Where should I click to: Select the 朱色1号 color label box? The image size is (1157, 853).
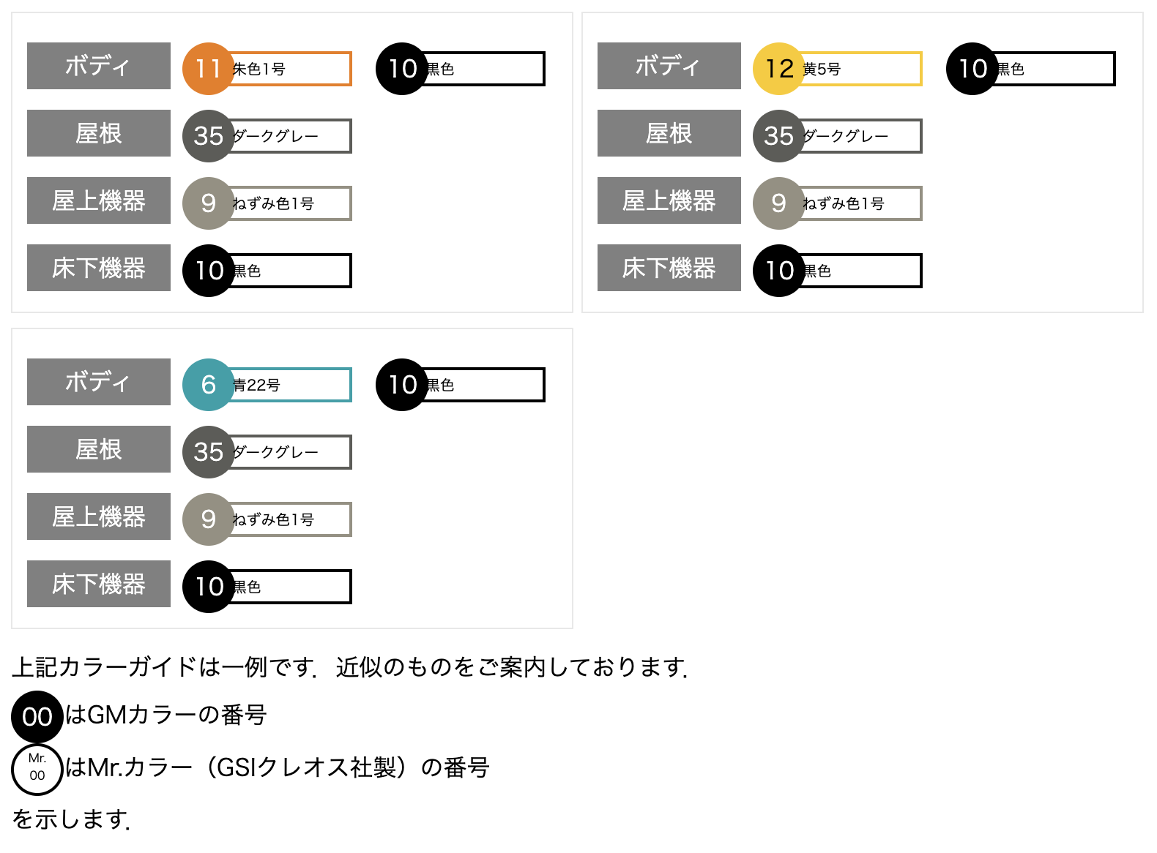(291, 69)
